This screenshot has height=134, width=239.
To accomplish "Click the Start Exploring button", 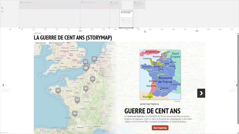I will [x=160, y=128].
